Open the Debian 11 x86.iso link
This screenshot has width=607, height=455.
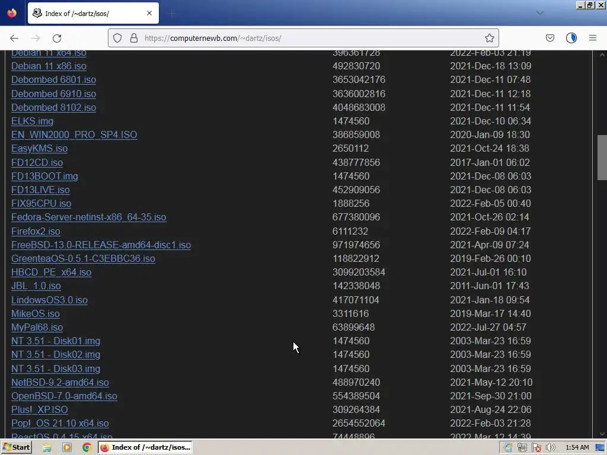49,66
